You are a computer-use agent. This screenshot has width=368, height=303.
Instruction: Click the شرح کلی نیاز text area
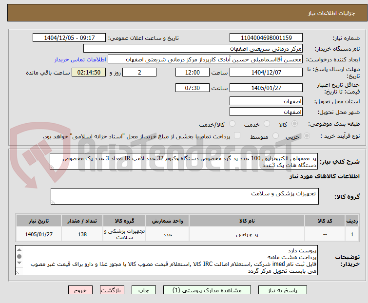(x=184, y=161)
